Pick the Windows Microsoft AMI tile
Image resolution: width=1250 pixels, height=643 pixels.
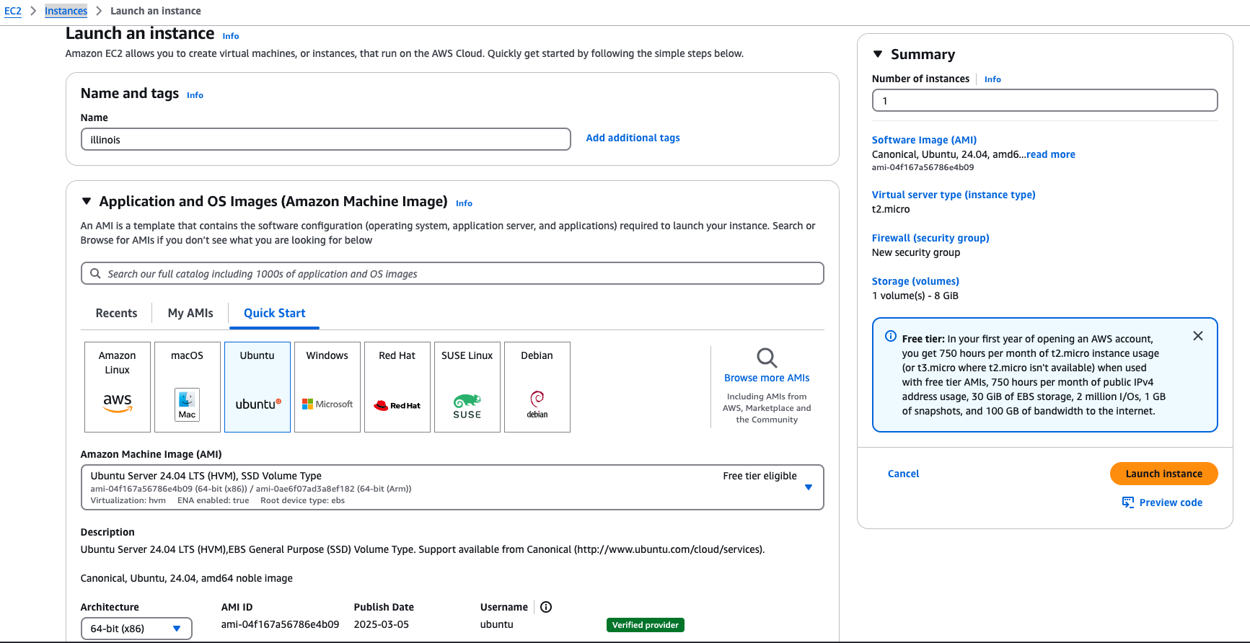click(327, 387)
